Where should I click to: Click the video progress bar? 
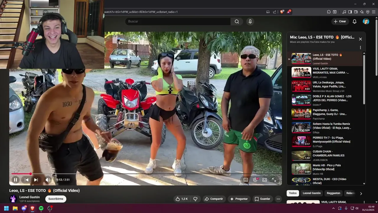(x=146, y=174)
